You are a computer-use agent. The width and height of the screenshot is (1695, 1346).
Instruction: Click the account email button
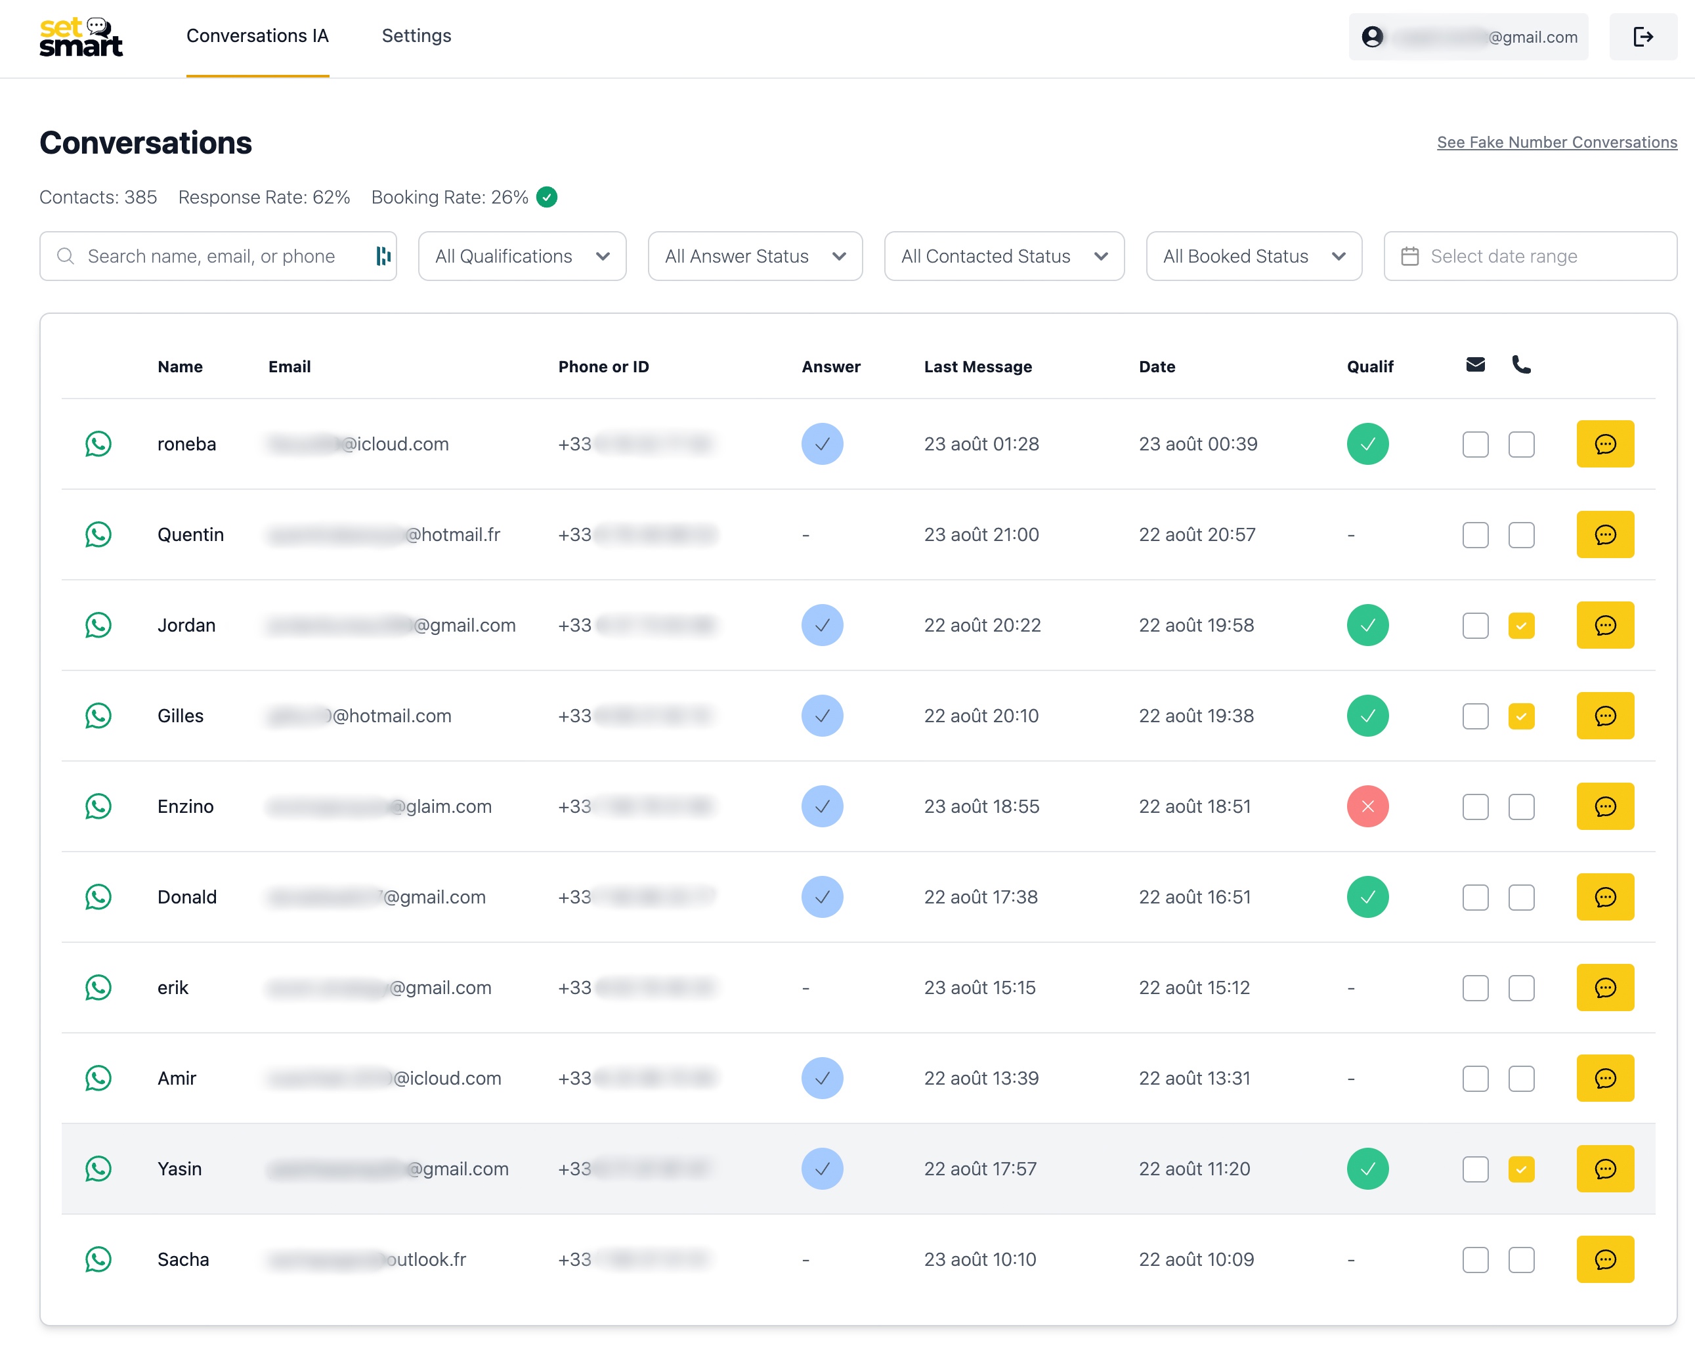(1468, 36)
